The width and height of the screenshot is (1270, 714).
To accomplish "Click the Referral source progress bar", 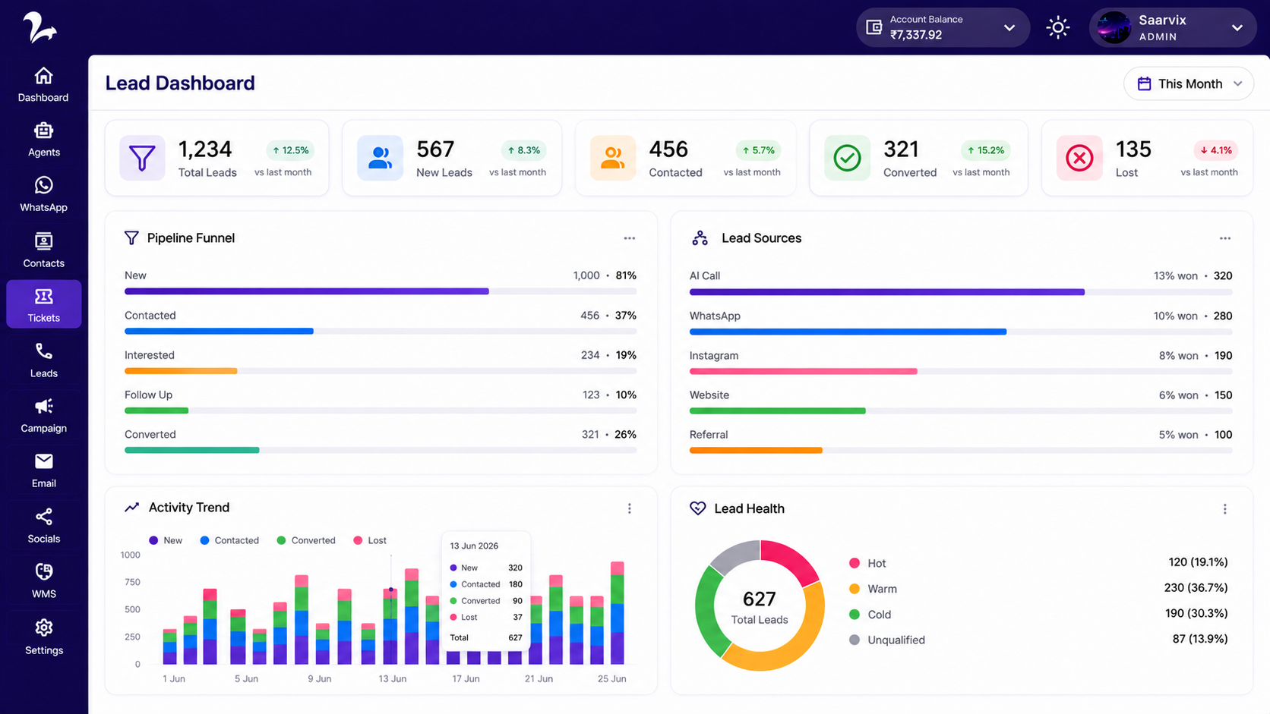I will pos(961,450).
